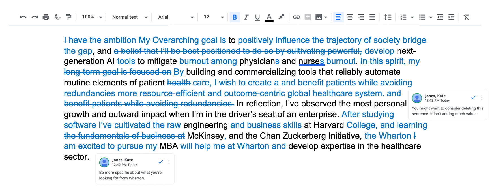Image resolution: width=492 pixels, height=189 pixels.
Task: Insert an image using picture icon
Action: click(319, 17)
